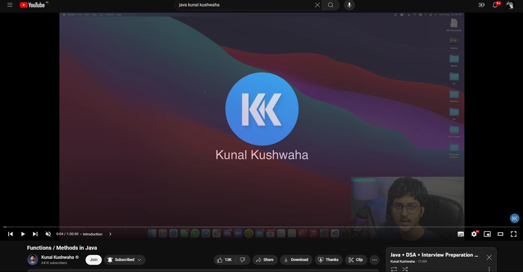Click the KK channel watermark in the player
Viewport: 523px width, 272px height.
(514, 218)
